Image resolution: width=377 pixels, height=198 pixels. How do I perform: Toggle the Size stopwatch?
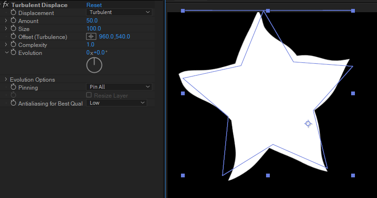[x=14, y=28]
